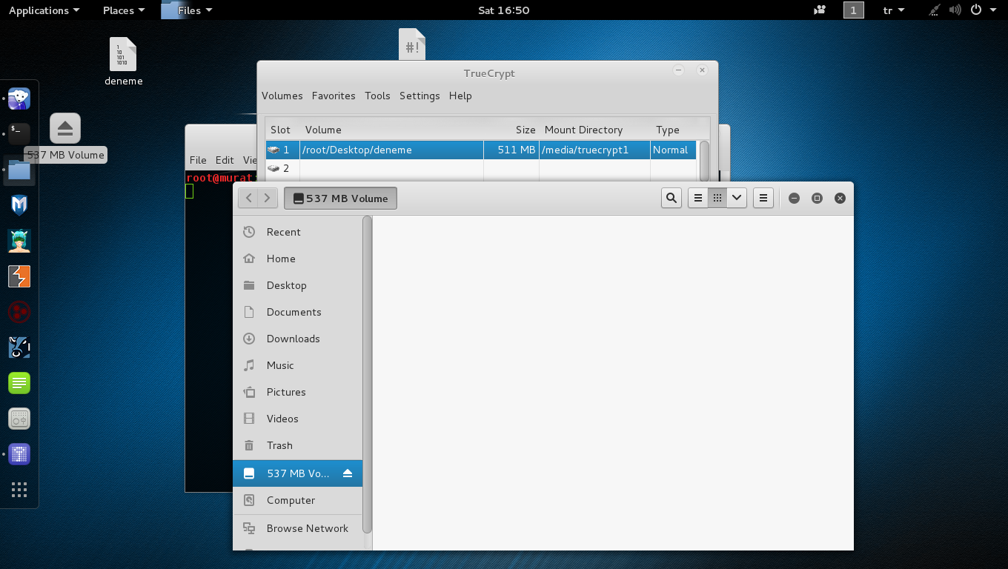
Task: Show all applications grid in dock
Action: 19,490
